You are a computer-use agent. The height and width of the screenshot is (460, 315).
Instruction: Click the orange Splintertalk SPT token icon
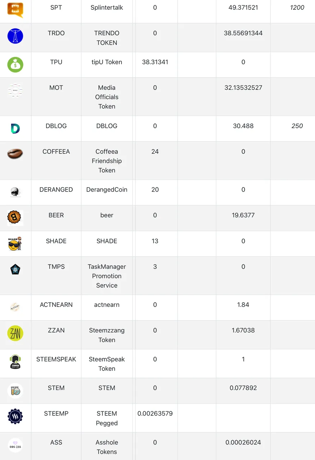15,10
